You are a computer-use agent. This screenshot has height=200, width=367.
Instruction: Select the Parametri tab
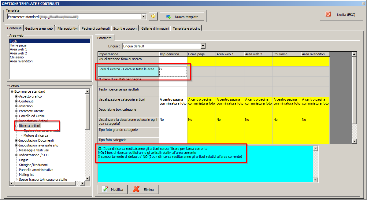pos(104,38)
